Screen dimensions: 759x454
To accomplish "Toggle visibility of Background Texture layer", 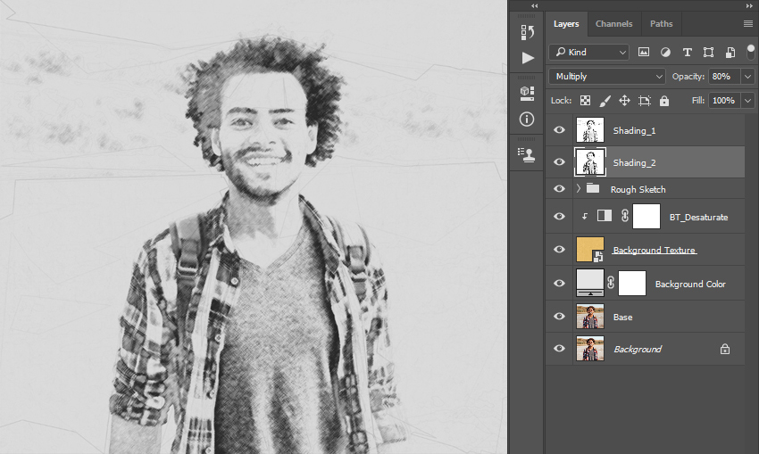I will pos(559,250).
